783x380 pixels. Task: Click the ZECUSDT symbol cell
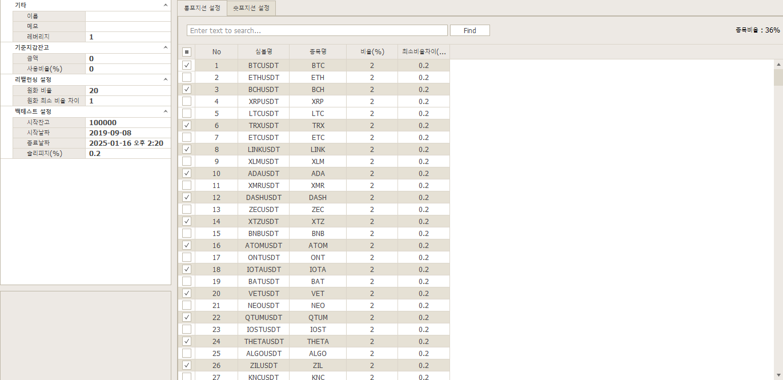264,209
